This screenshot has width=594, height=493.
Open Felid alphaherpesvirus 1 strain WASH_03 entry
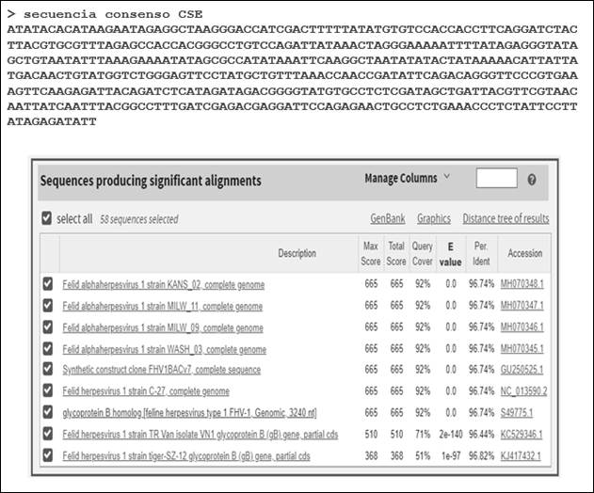(x=164, y=349)
